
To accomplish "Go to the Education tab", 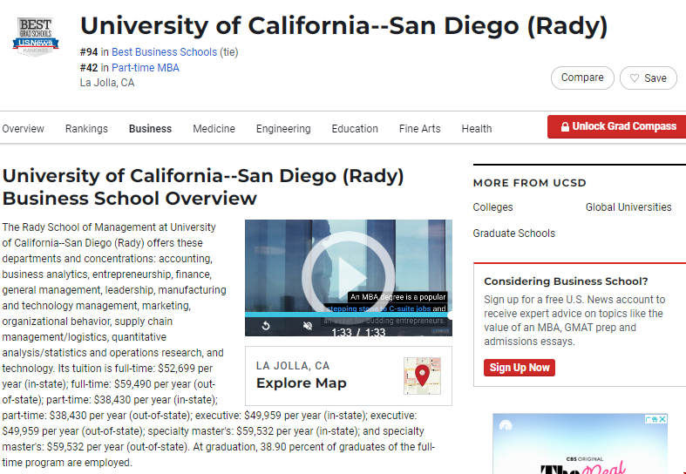I will (x=355, y=129).
